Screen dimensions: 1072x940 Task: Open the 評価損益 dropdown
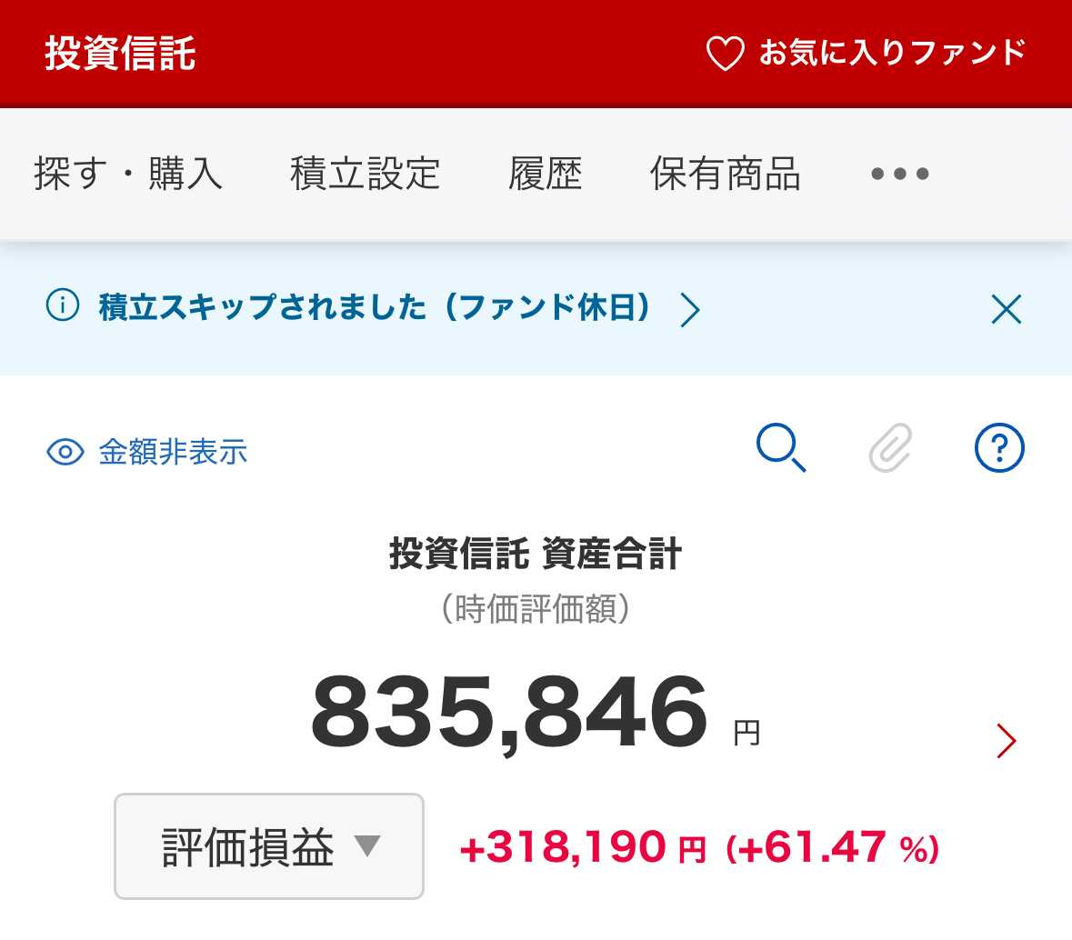coord(269,846)
